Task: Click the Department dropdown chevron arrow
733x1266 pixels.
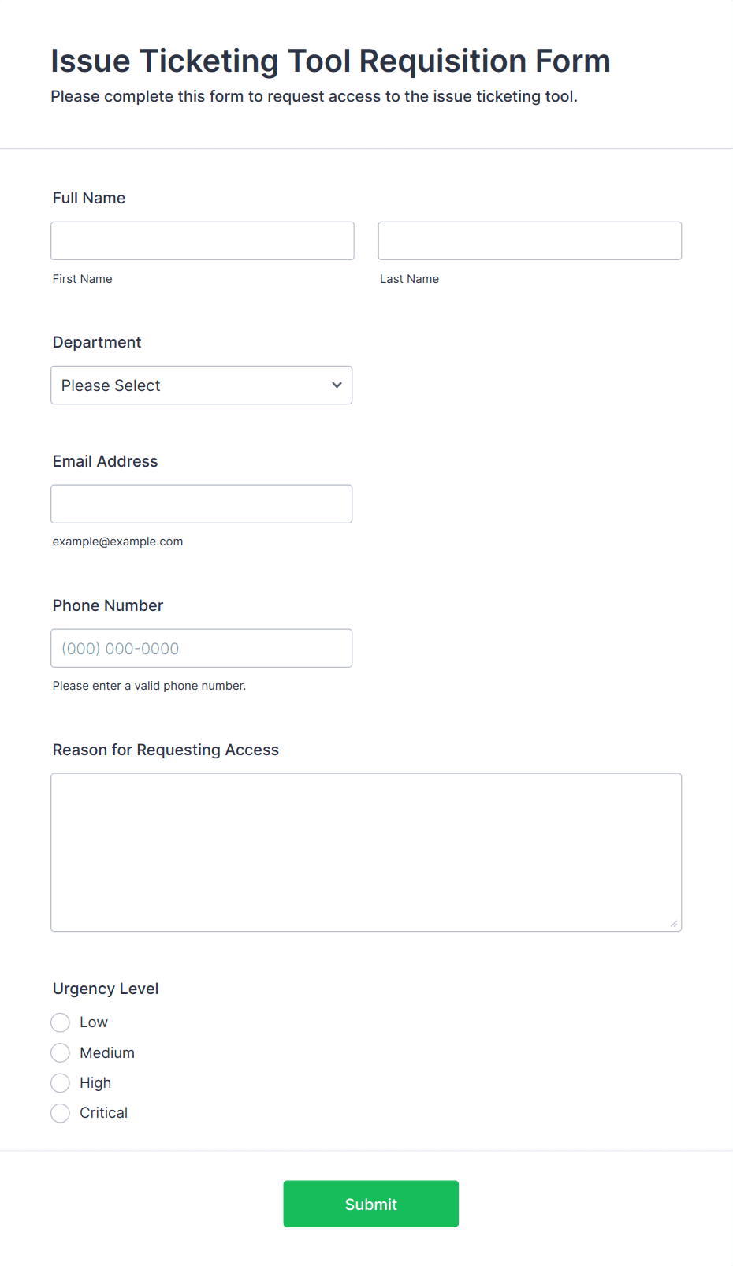Action: pyautogui.click(x=337, y=385)
